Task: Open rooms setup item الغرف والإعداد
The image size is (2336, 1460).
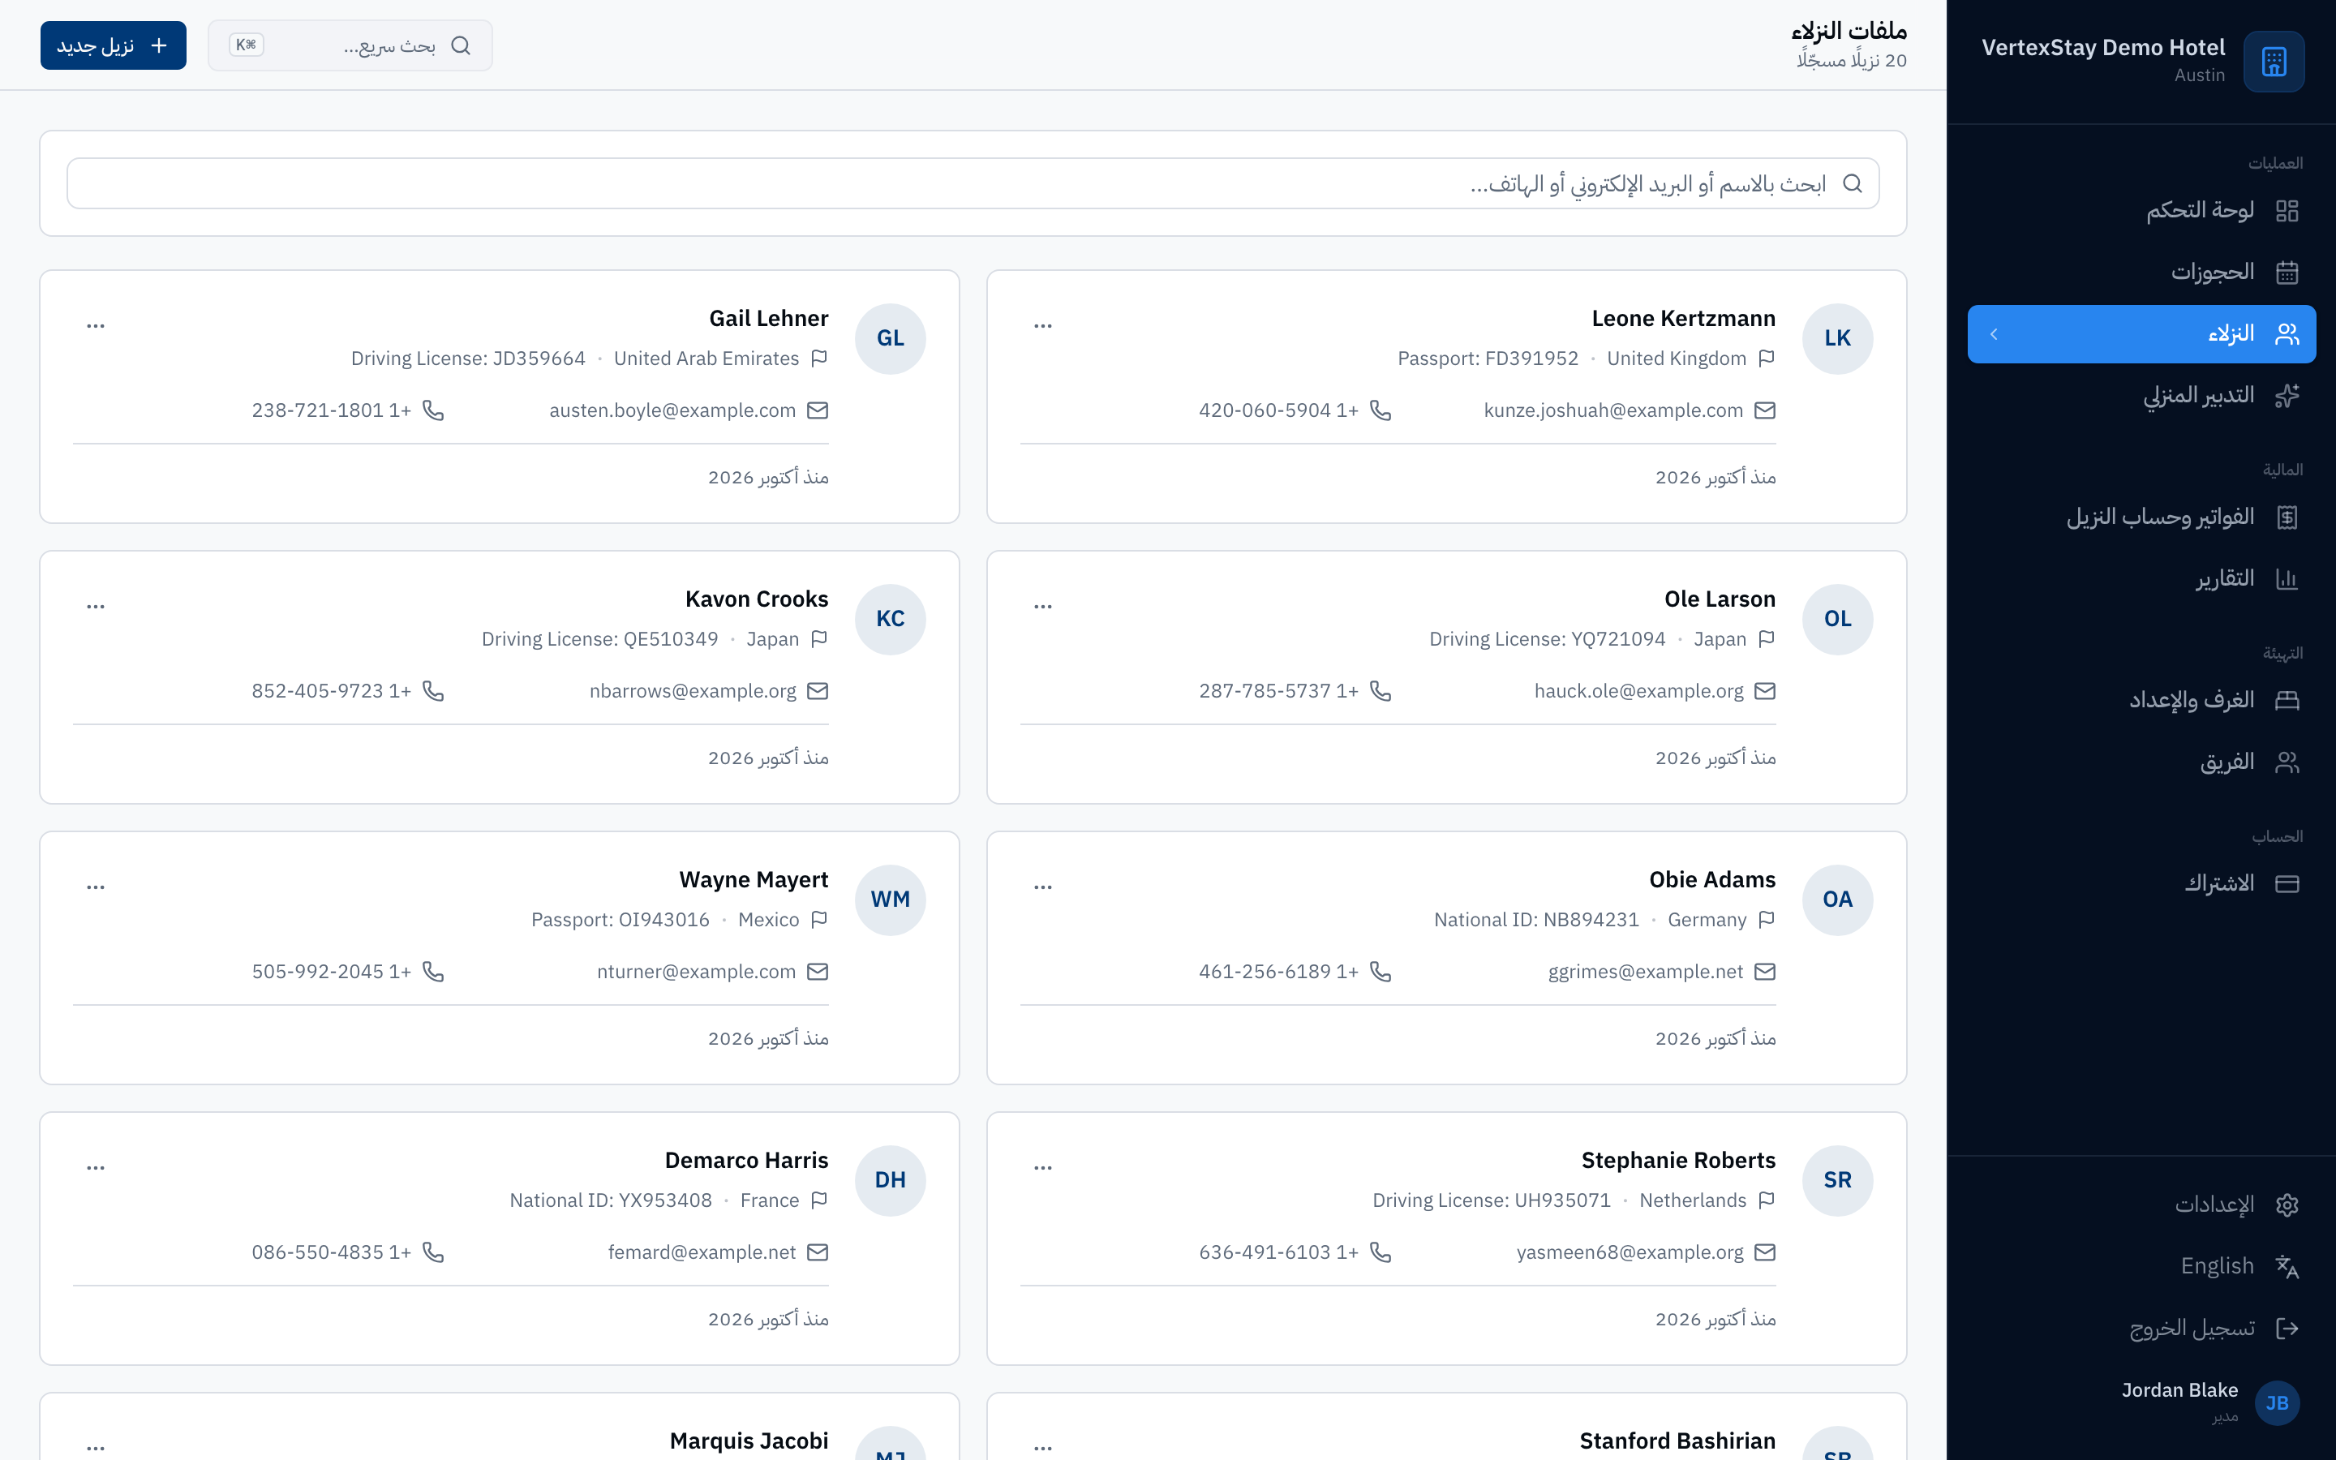Action: click(2141, 700)
